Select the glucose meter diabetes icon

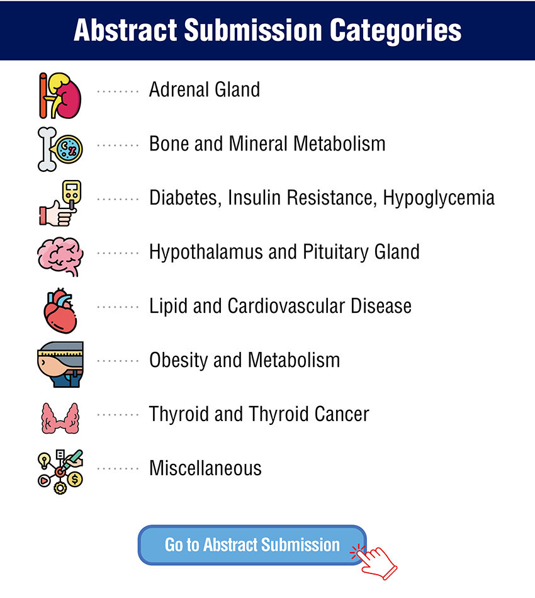coord(60,203)
